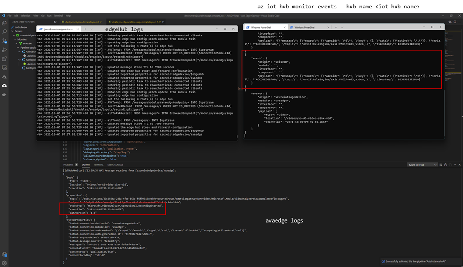Open the tab dropdown in the edgeHub terminal window
This screenshot has height=267, width=463.
(x=91, y=29)
